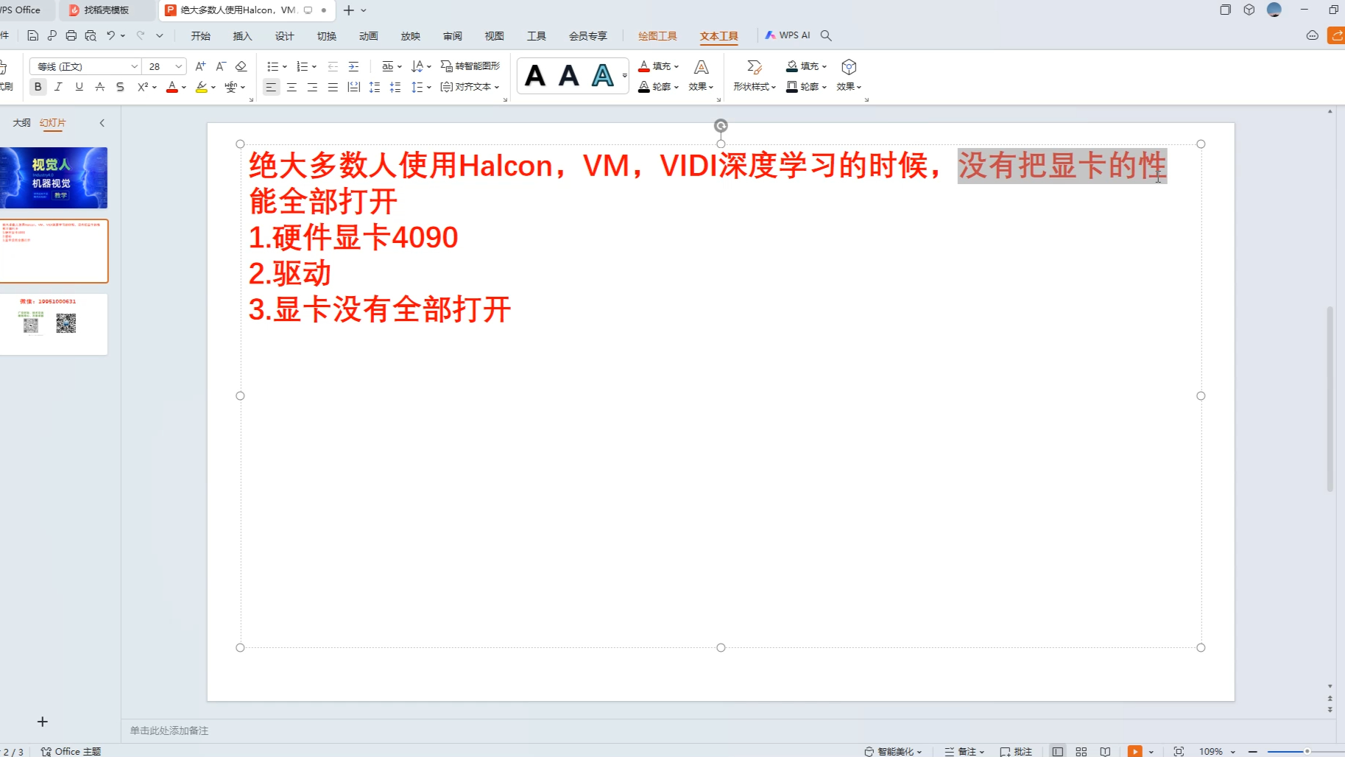This screenshot has width=1345, height=757.
Task: Justify the text alignment
Action: tap(333, 87)
